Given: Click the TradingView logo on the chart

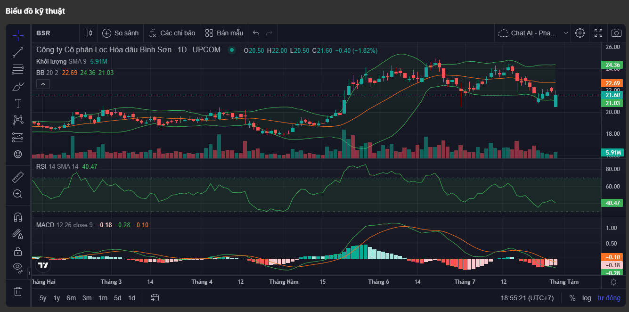Looking at the screenshot, I should (x=43, y=265).
